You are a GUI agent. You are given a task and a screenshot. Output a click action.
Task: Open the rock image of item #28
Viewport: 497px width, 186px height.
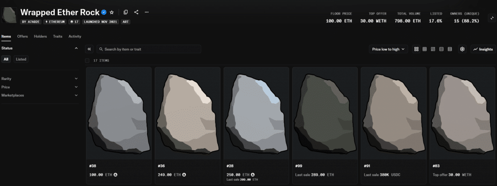(256, 113)
